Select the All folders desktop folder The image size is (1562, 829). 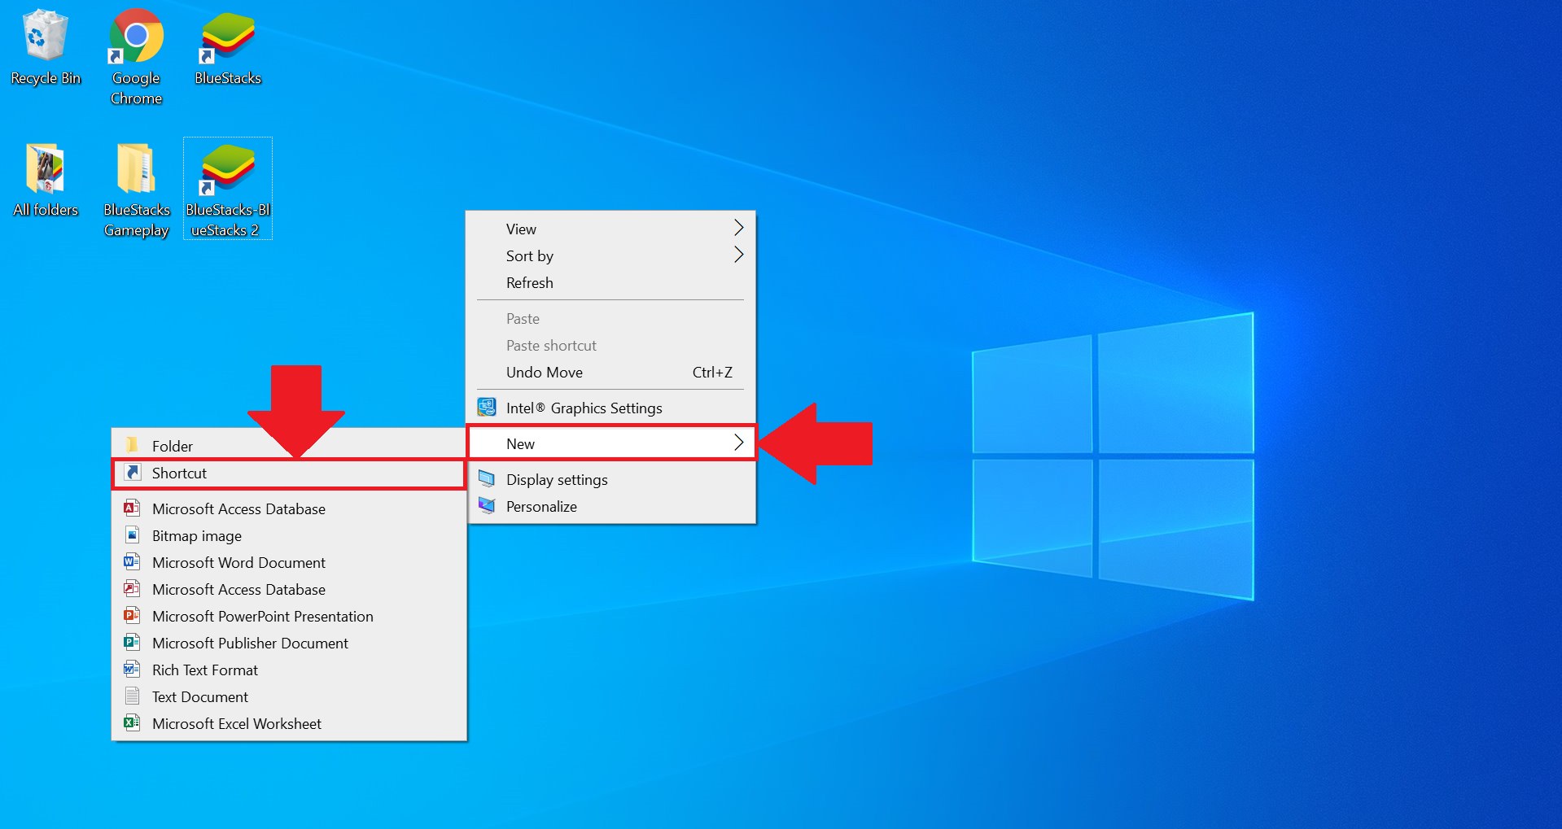[x=46, y=181]
